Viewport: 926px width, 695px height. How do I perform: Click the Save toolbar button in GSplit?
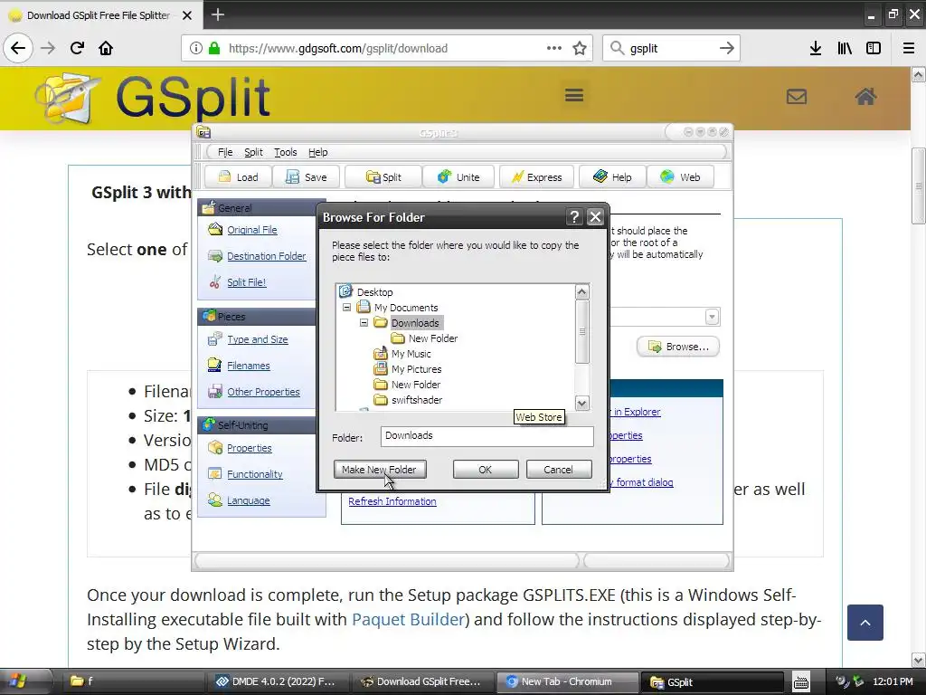click(x=306, y=176)
